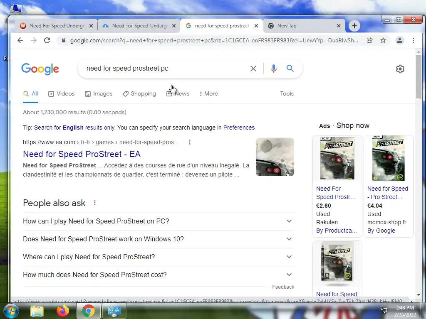Click the address bar URL
This screenshot has width=426, height=319.
[214, 40]
